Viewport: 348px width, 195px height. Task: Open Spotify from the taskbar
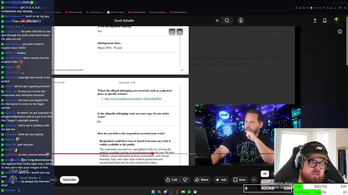[189, 192]
